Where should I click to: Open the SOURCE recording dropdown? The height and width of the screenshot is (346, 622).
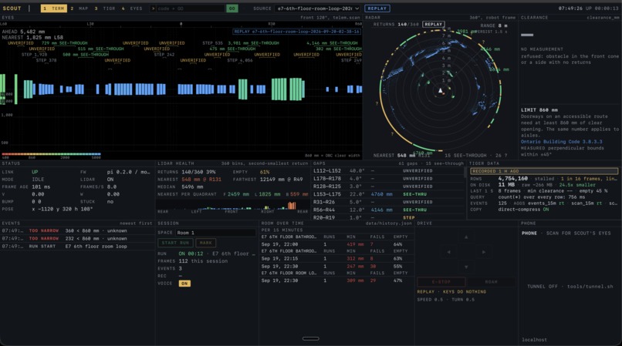pyautogui.click(x=318, y=8)
